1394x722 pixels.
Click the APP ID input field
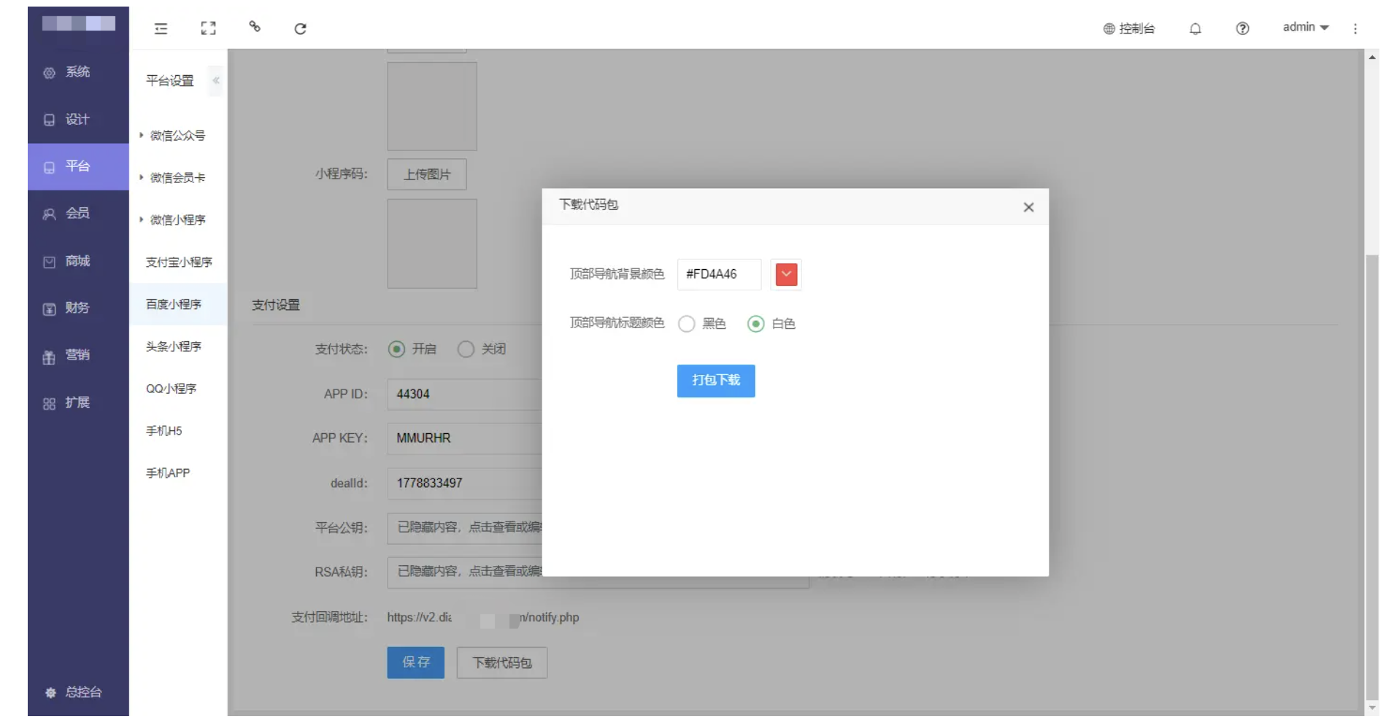point(465,394)
